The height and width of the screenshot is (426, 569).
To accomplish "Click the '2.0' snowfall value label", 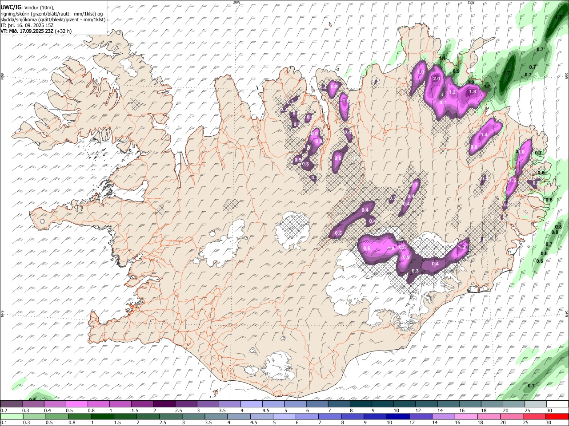I will (437, 79).
